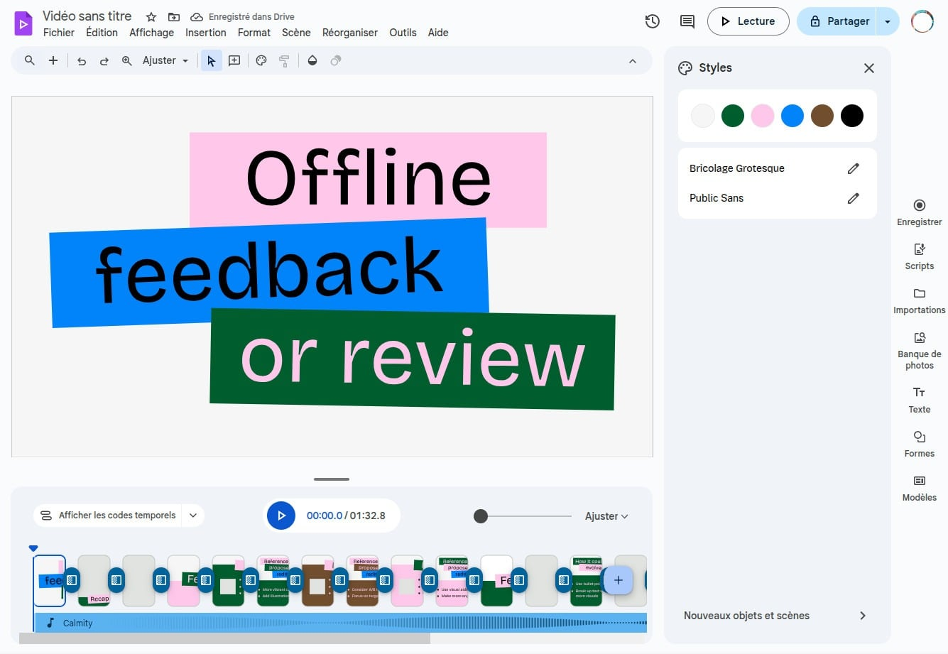Select the blue color swatch in Styles
The image size is (948, 654).
[x=792, y=116]
